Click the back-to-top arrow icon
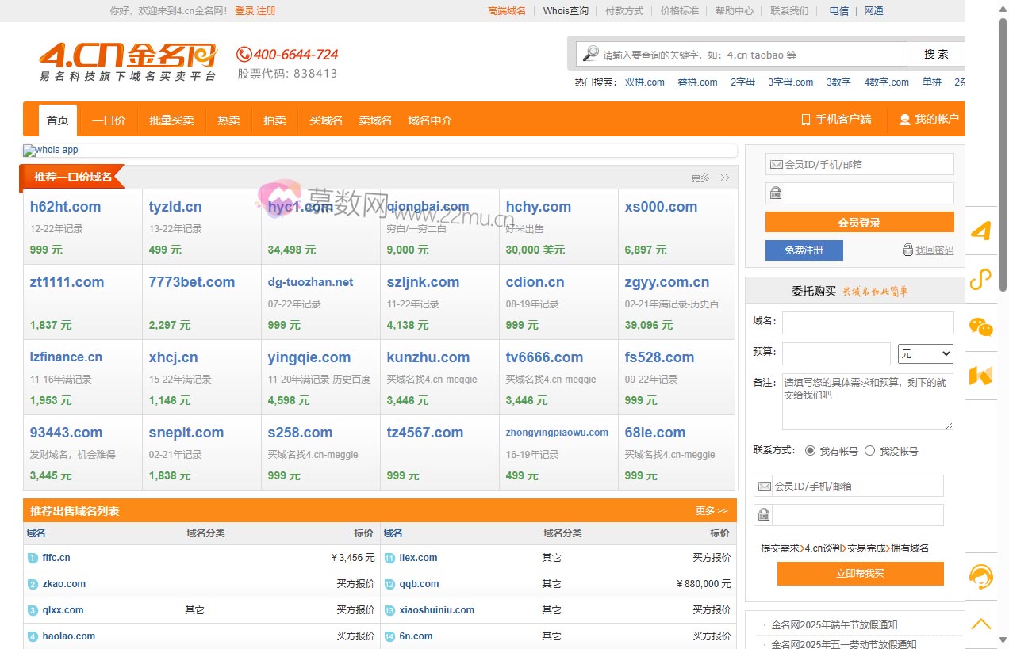The height and width of the screenshot is (649, 1009). (x=981, y=624)
